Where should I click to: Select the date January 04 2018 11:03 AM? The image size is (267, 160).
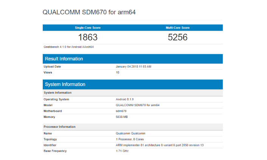tap(133, 67)
